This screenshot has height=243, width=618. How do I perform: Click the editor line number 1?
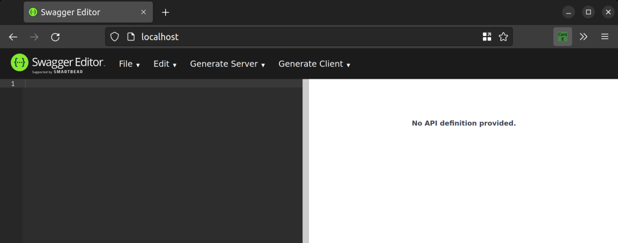pos(13,84)
